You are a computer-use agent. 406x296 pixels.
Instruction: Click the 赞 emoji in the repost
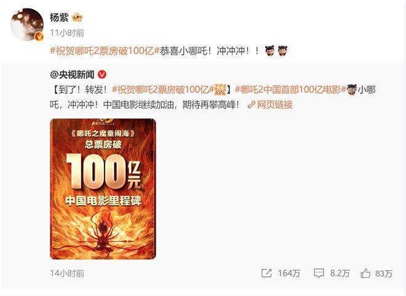click(220, 90)
